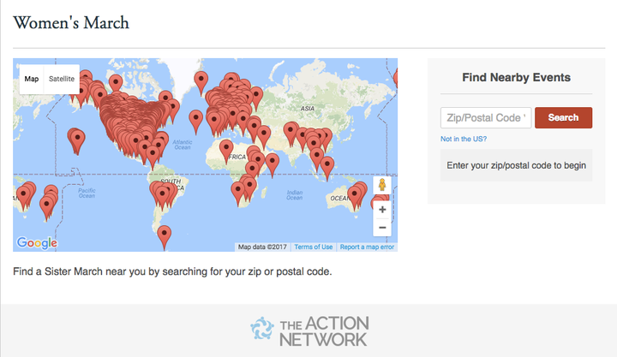Click the Google logo on the map
The height and width of the screenshot is (357, 617).
[x=37, y=242]
